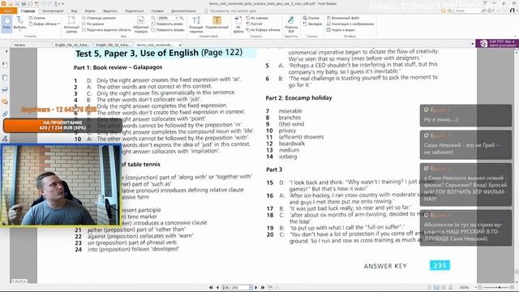Insert a Link (Ссылка)

pos(311,18)
